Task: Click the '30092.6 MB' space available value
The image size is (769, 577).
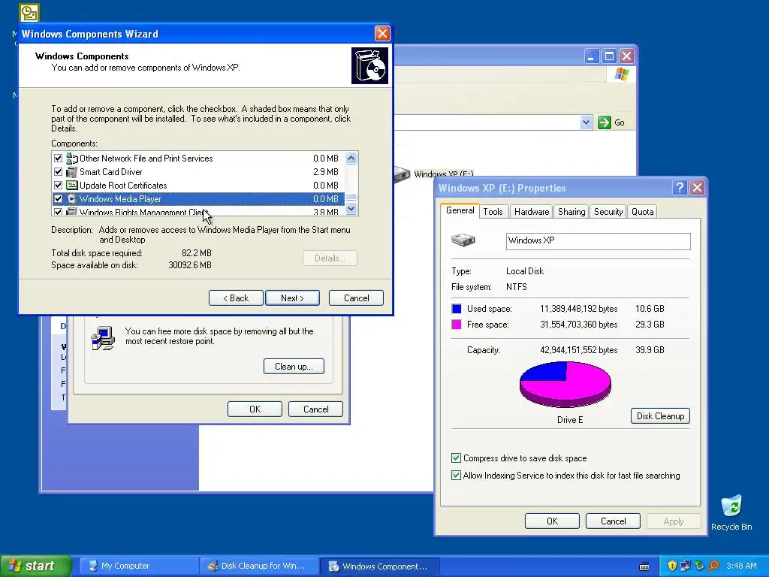Action: 190,265
